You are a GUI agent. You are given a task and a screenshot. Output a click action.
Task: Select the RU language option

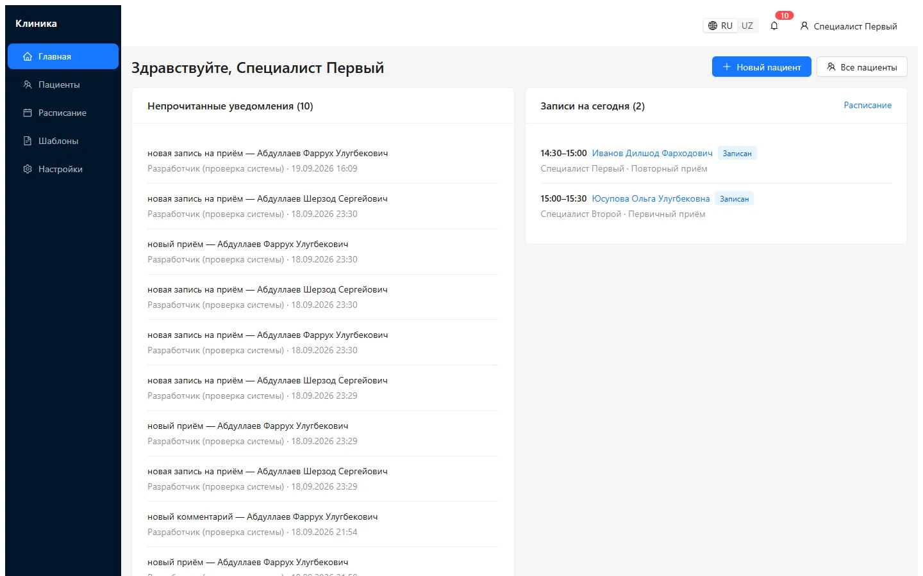click(720, 26)
